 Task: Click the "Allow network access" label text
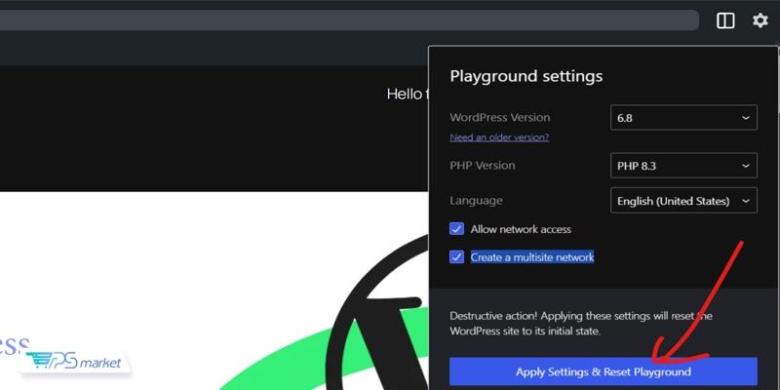[521, 229]
